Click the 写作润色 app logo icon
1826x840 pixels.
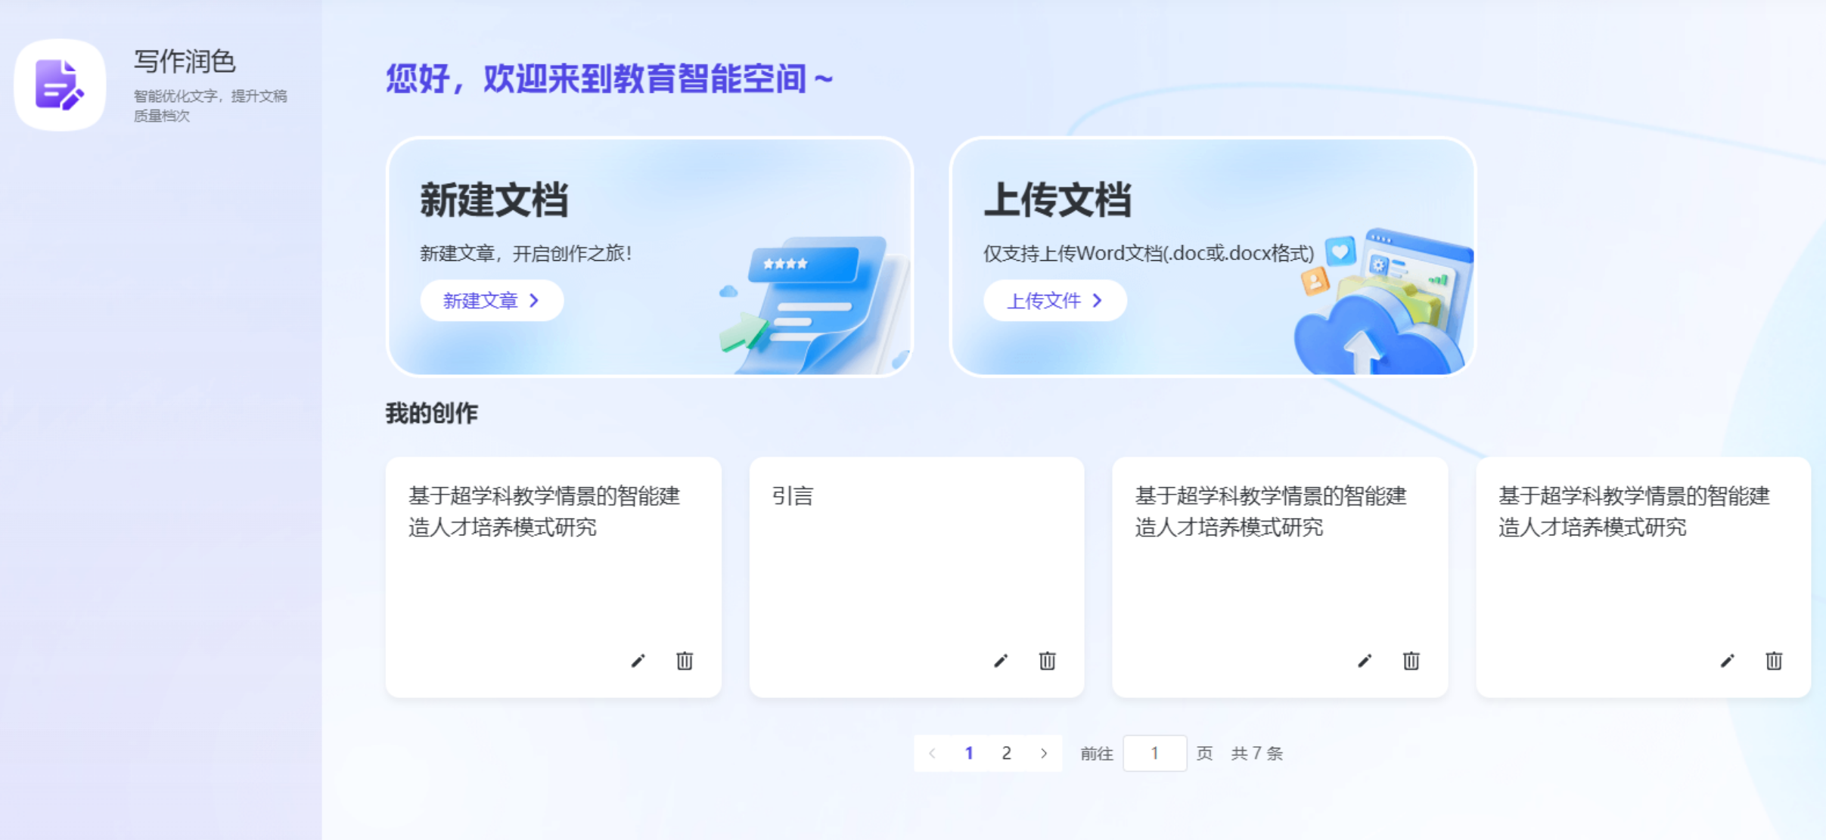pyautogui.click(x=60, y=85)
